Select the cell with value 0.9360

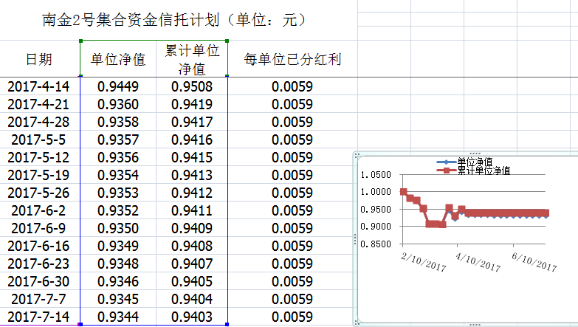click(x=117, y=104)
